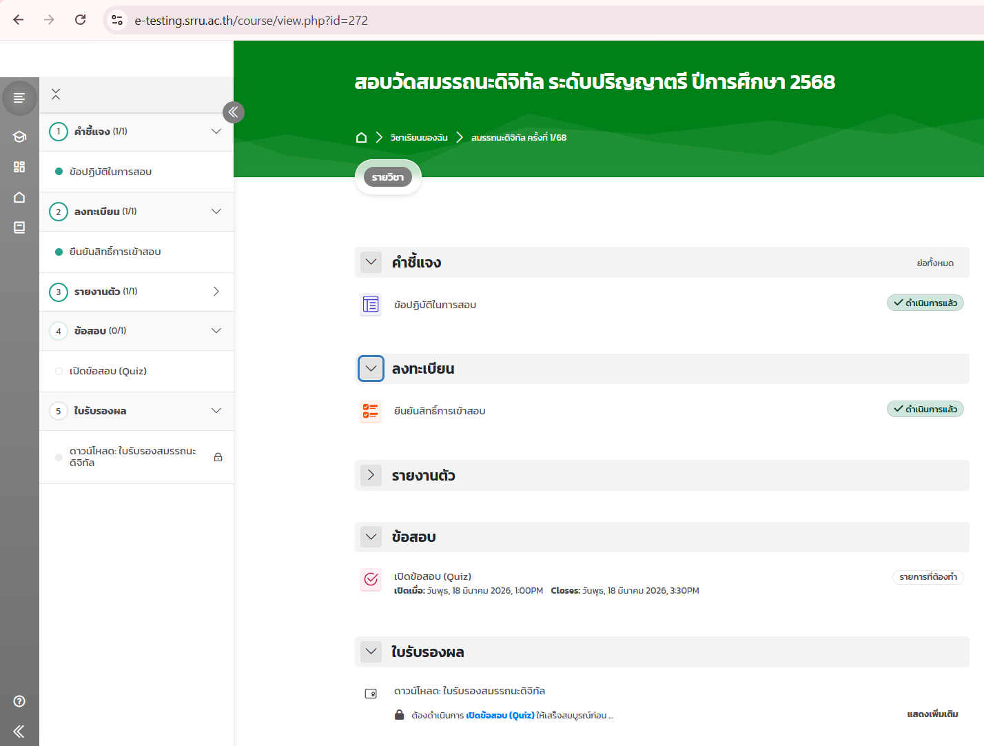Click the home icon in breadcrumb
Image resolution: width=984 pixels, height=746 pixels.
coord(361,138)
